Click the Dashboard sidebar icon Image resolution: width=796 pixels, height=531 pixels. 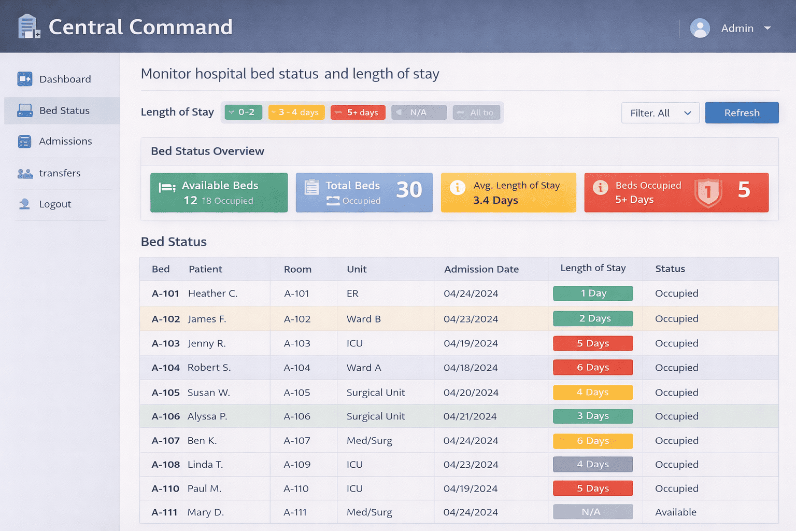point(25,79)
